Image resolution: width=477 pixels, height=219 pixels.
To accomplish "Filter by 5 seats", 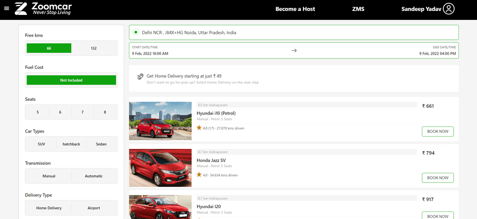I will [38, 112].
